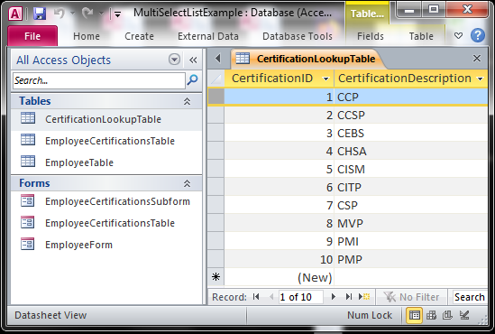Switch to PivotTable view in status bar

431,315
